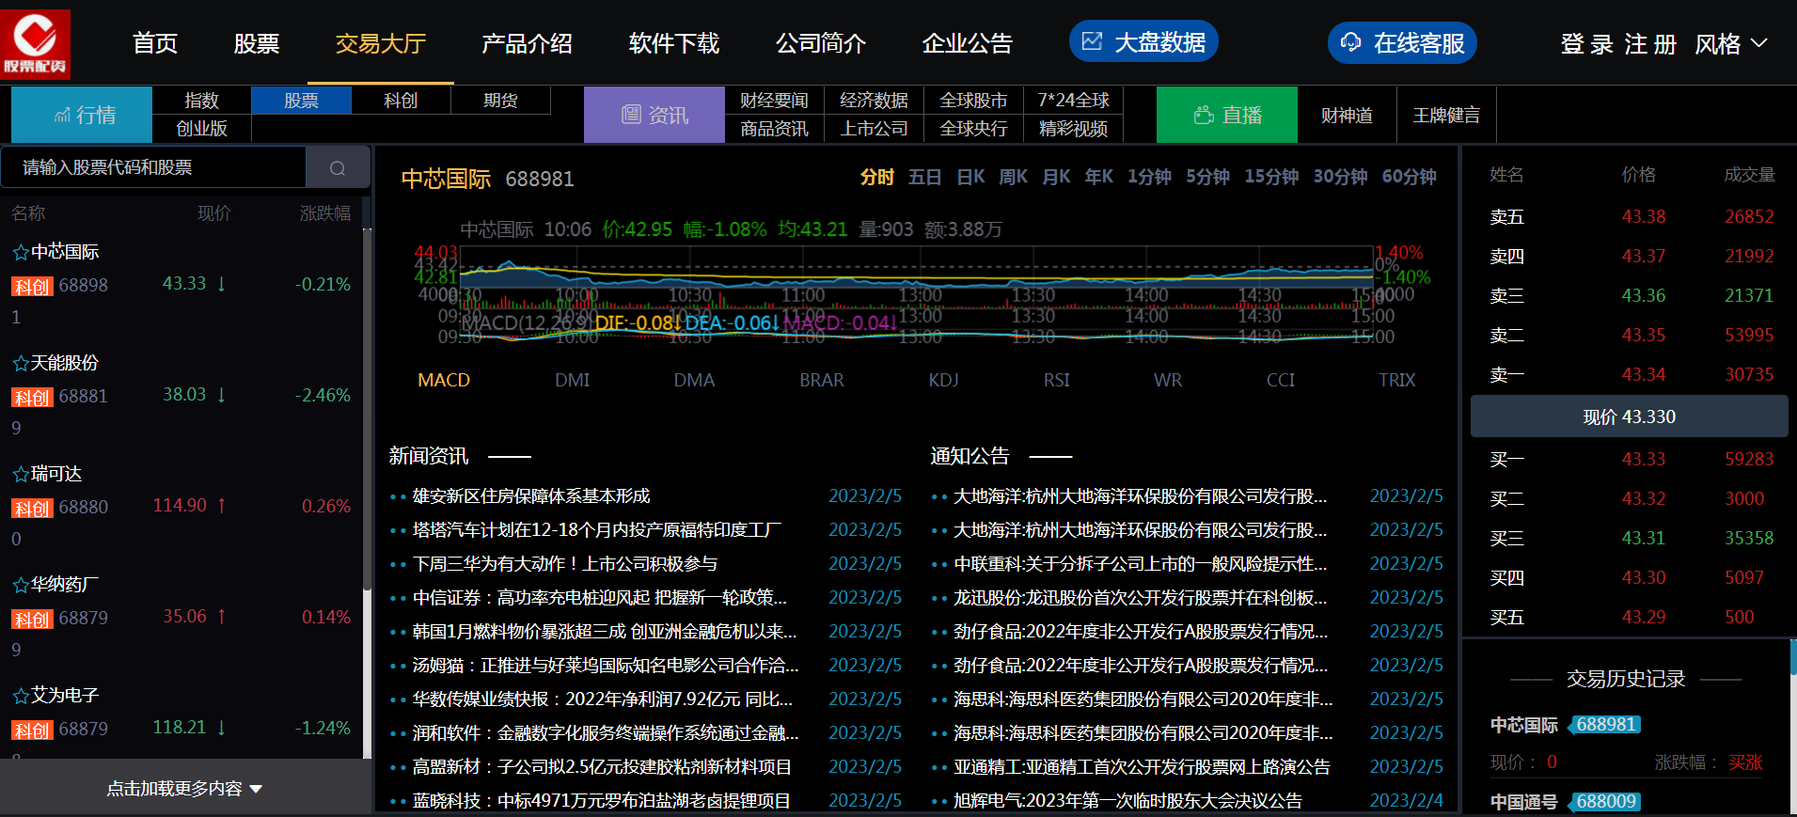1797x817 pixels.
Task: Open 精彩视频 tab
Action: point(1074,129)
